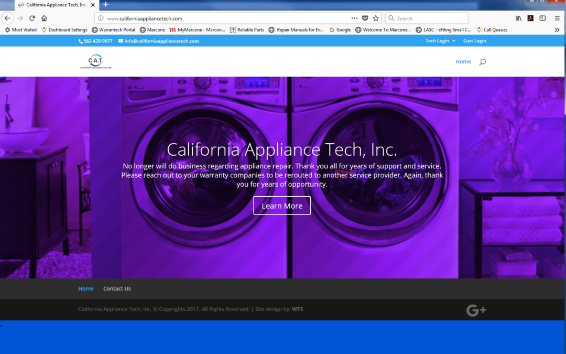Open the Contact Us footer menu item
The width and height of the screenshot is (566, 354).
[117, 288]
